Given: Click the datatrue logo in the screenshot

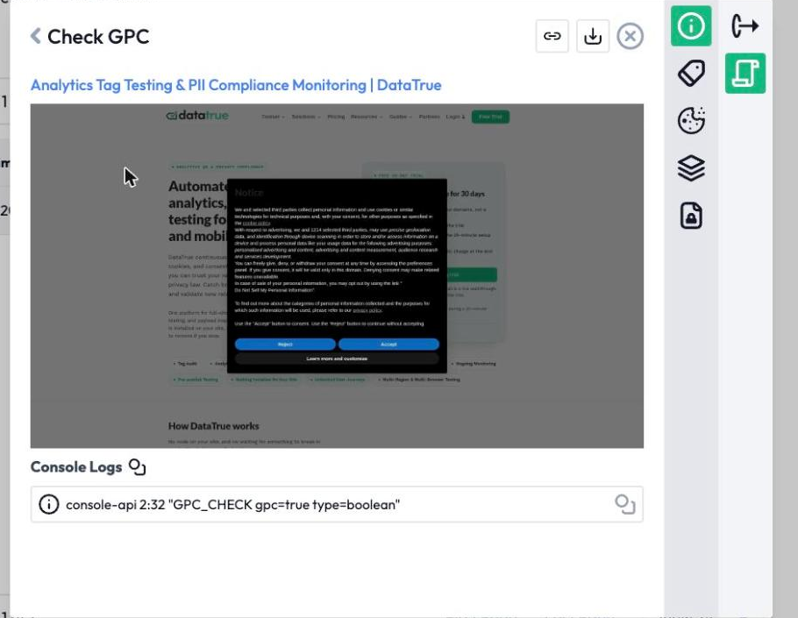Looking at the screenshot, I should point(197,116).
